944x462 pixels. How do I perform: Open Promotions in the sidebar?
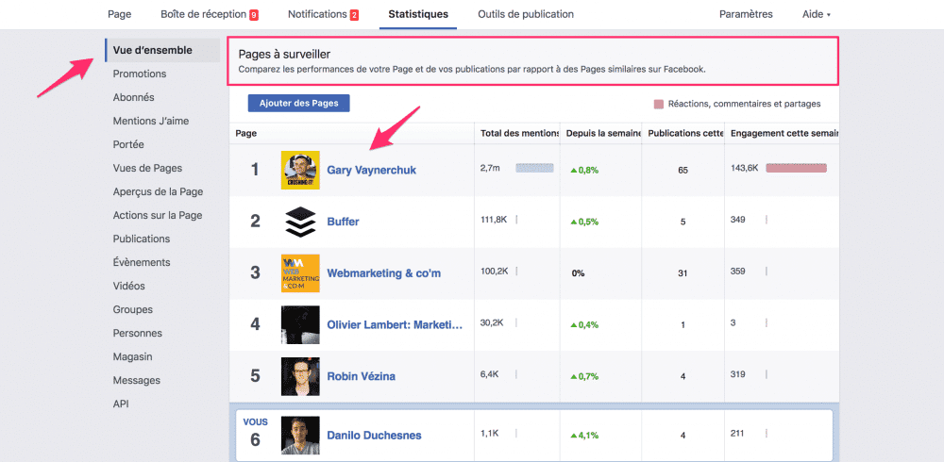coord(140,74)
